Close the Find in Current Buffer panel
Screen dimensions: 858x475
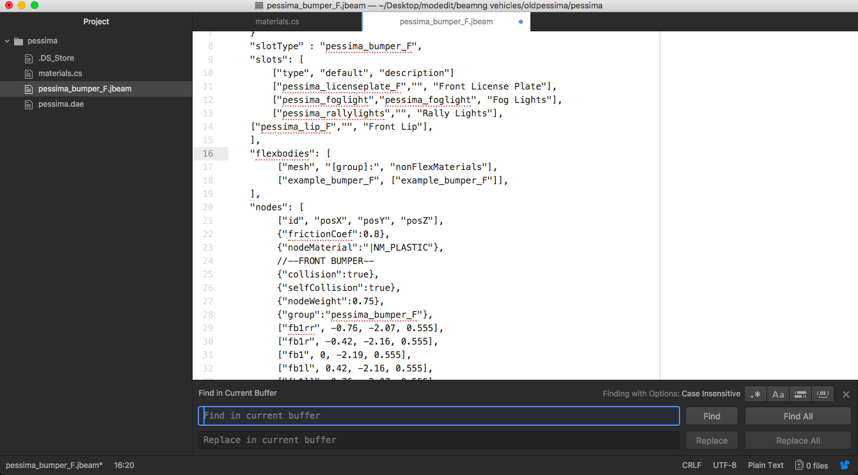[x=846, y=394]
